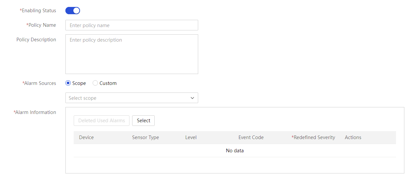This screenshot has width=411, height=187.
Task: Click the Alarm Information label
Action: pyautogui.click(x=35, y=112)
